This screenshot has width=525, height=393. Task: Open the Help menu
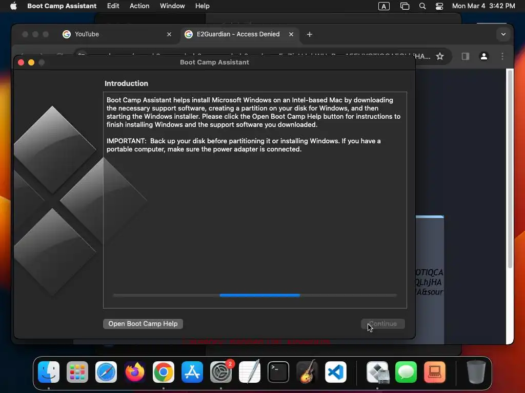(202, 6)
